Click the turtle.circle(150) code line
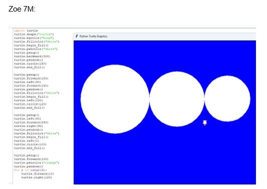267x189 pixels. (x=30, y=64)
